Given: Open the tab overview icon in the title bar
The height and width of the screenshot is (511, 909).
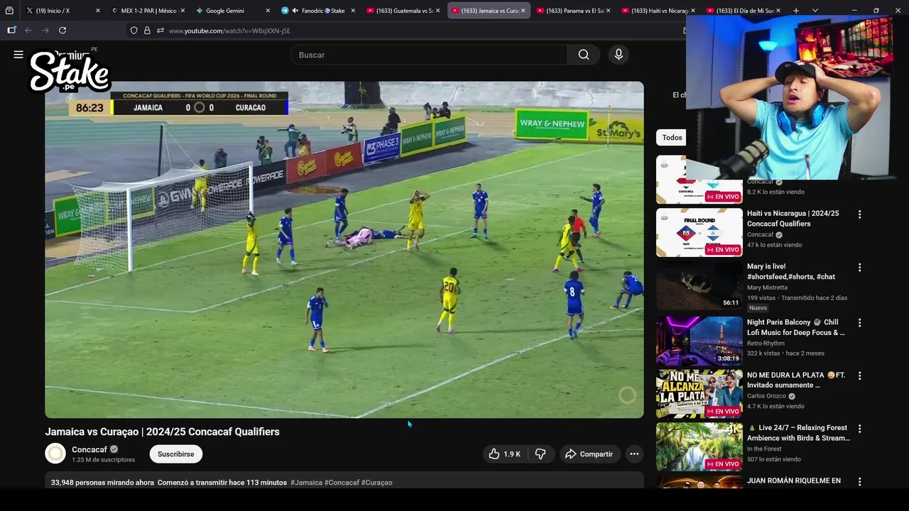Looking at the screenshot, I should pos(9,11).
